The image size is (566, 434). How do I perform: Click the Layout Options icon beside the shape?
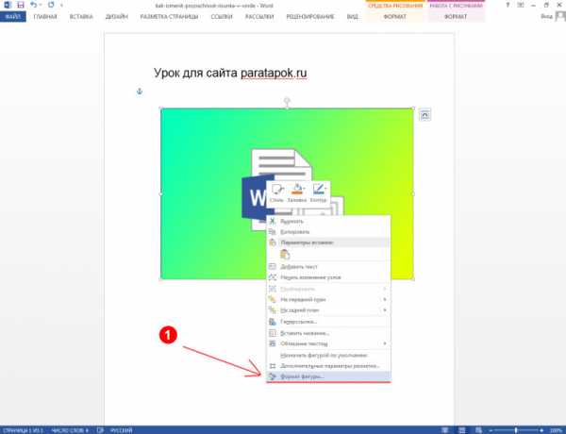click(x=424, y=115)
